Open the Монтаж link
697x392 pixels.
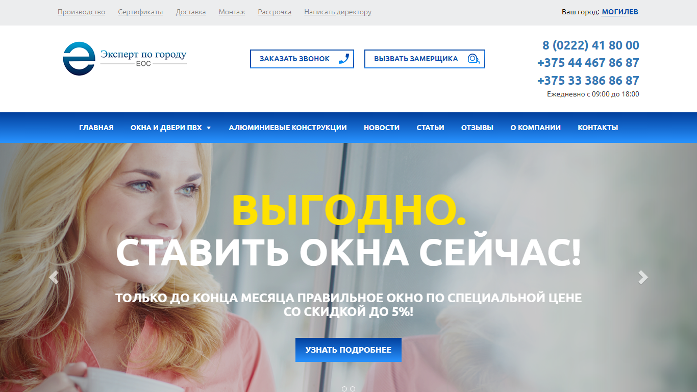pos(232,12)
